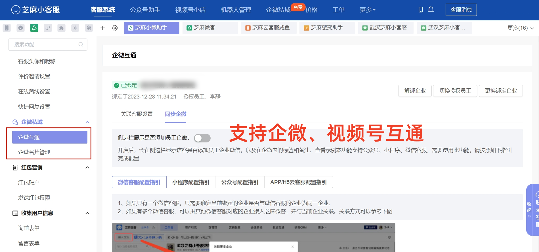Screen dimensions: 539x252
Task: Click the 解绑企业 button
Action: point(415,91)
